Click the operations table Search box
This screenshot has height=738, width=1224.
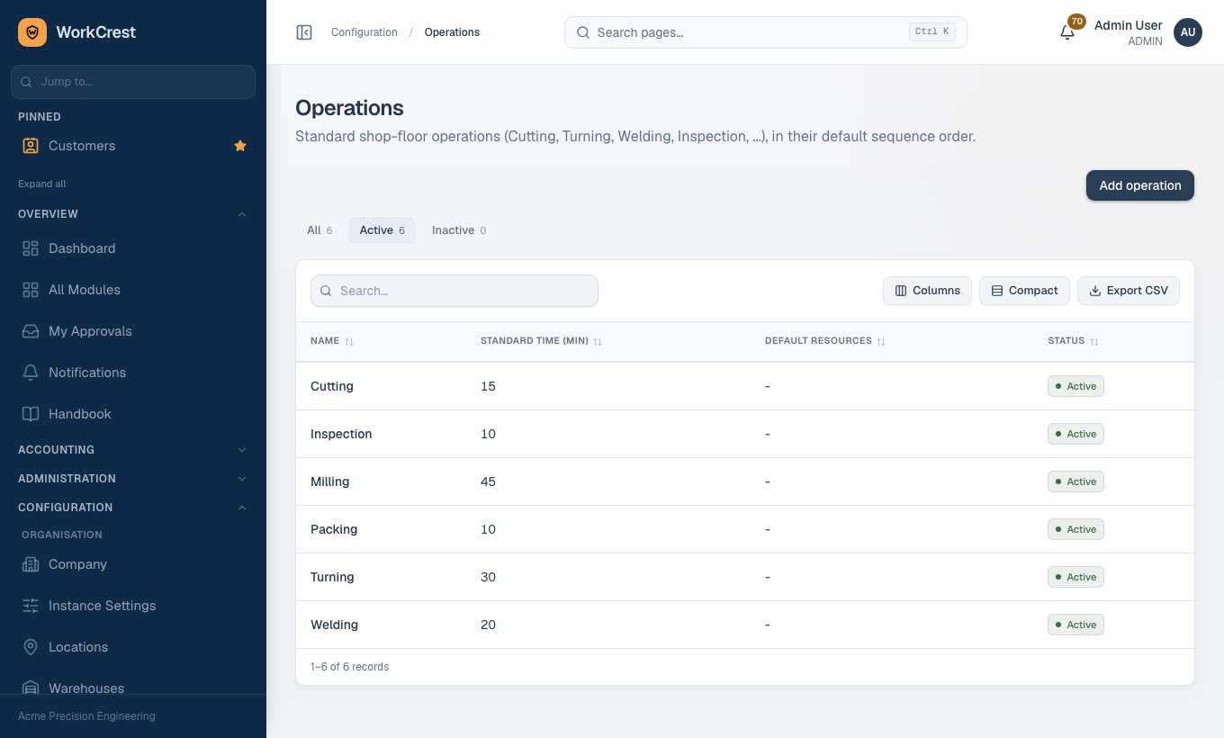454,291
